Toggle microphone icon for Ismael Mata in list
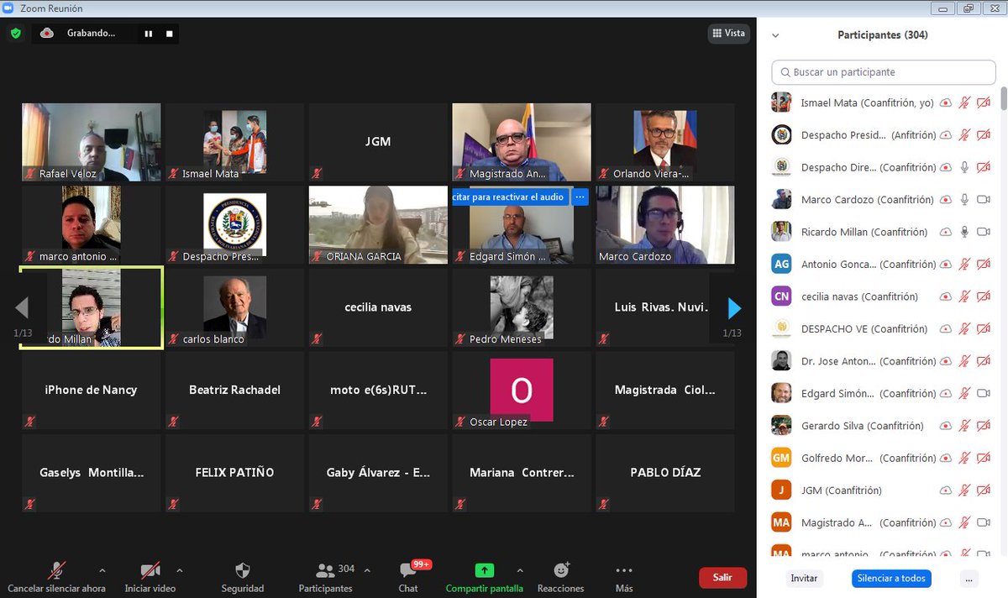 click(x=964, y=102)
